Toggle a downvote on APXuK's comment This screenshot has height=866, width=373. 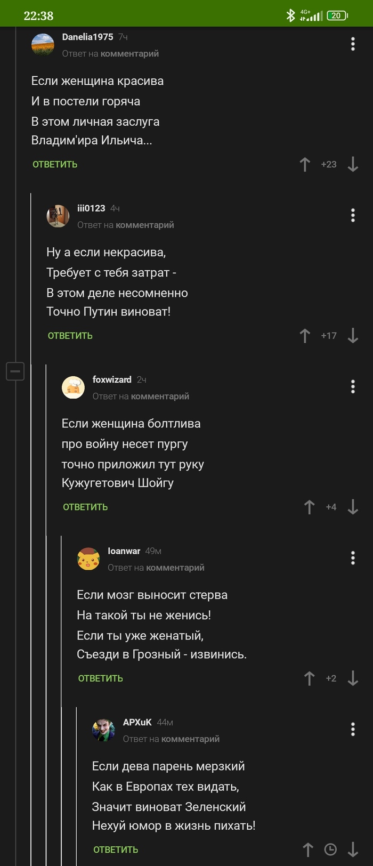(x=353, y=849)
